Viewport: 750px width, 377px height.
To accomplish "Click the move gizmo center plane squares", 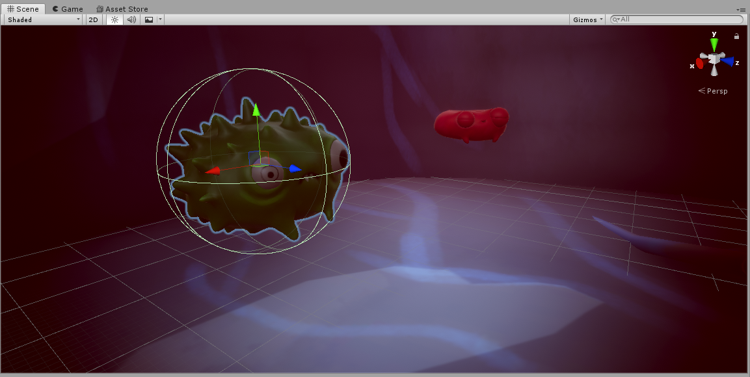I will [x=258, y=158].
